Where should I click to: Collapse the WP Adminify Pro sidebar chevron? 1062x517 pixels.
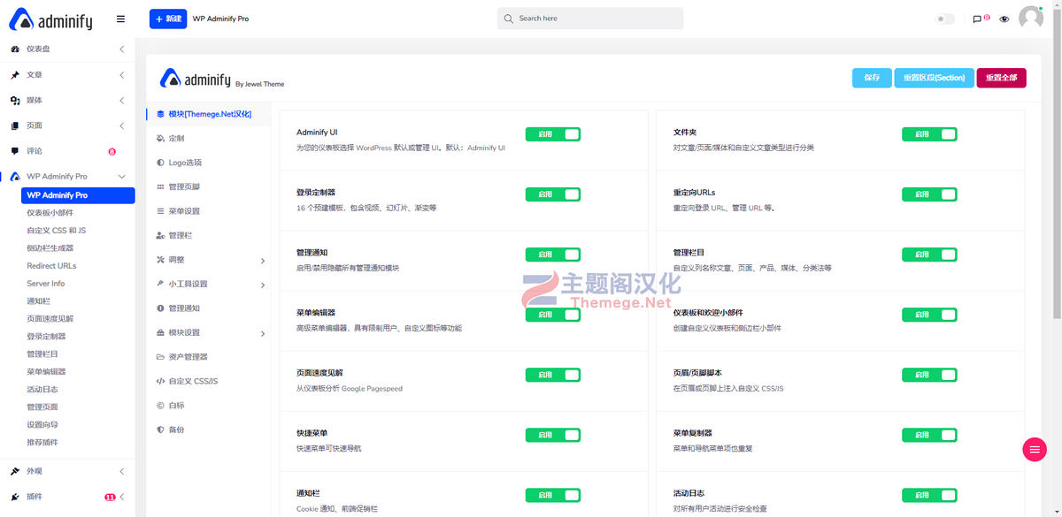(x=122, y=177)
